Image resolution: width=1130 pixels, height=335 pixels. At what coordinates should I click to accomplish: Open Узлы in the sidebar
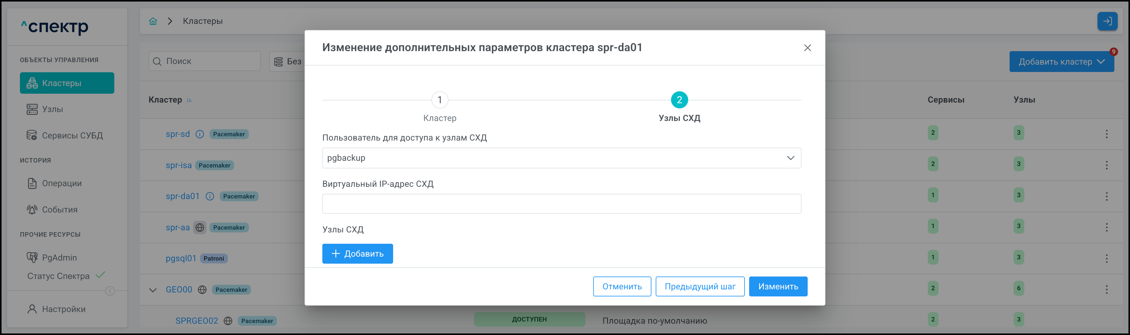(52, 109)
